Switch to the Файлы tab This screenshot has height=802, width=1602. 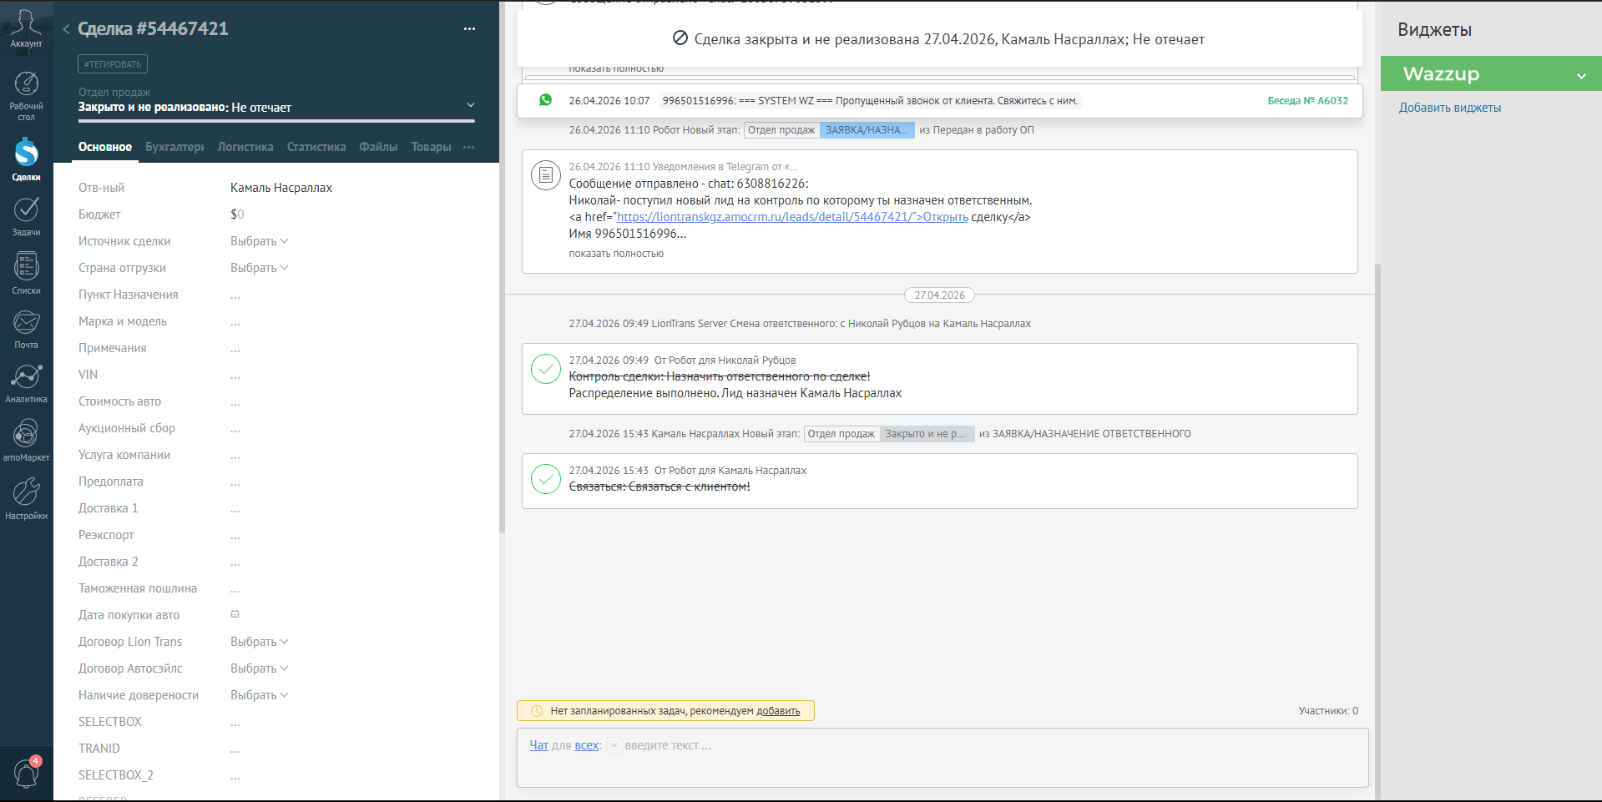point(378,147)
